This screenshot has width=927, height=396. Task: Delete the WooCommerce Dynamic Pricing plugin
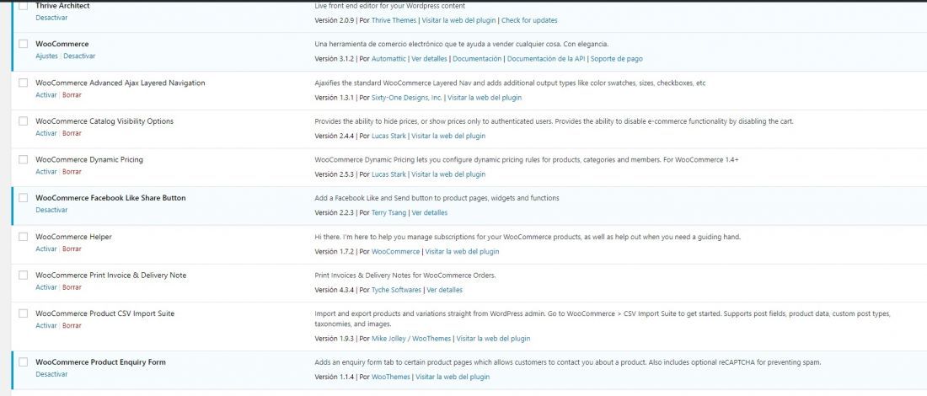(x=72, y=171)
